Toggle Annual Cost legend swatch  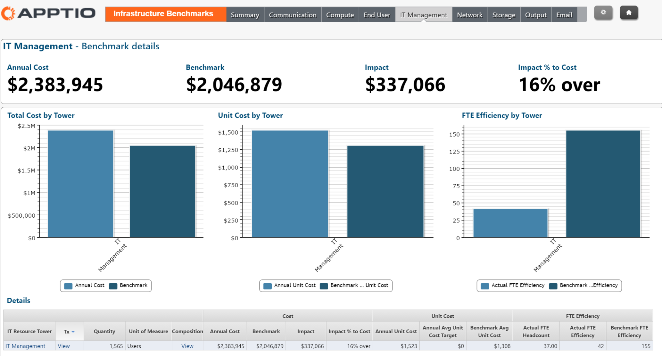click(68, 286)
